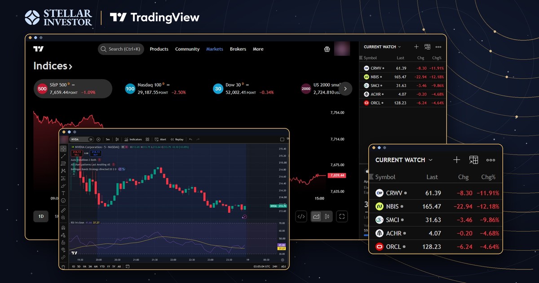Open go-to-date calendar icon
539x283 pixels.
pos(128,266)
